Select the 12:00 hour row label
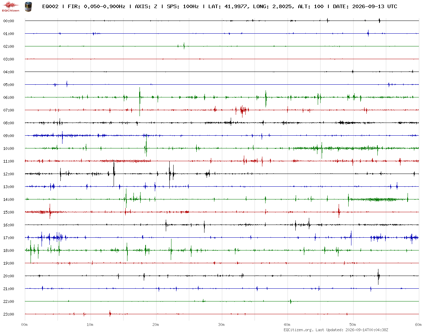426x333 pixels. pyautogui.click(x=9, y=174)
